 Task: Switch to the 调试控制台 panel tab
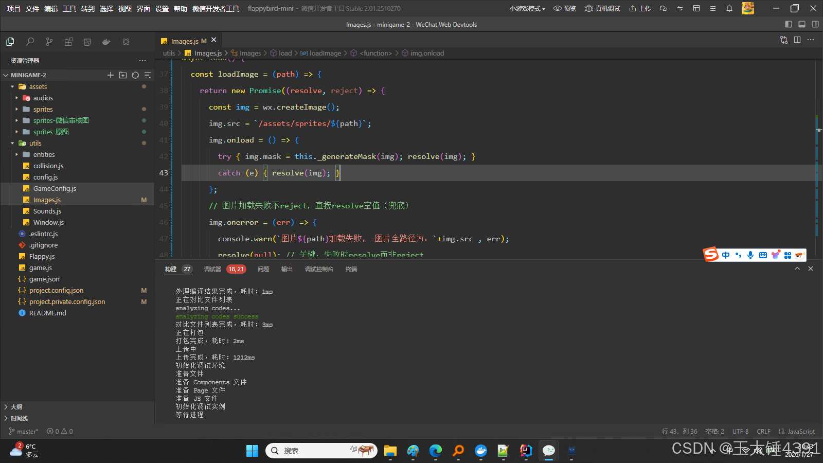pos(319,269)
